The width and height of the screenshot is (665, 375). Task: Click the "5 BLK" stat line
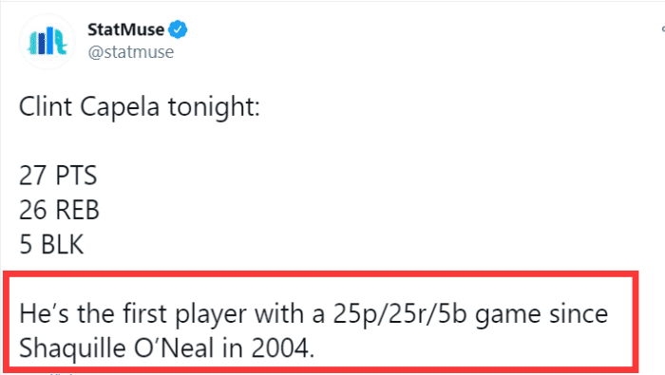tap(51, 245)
